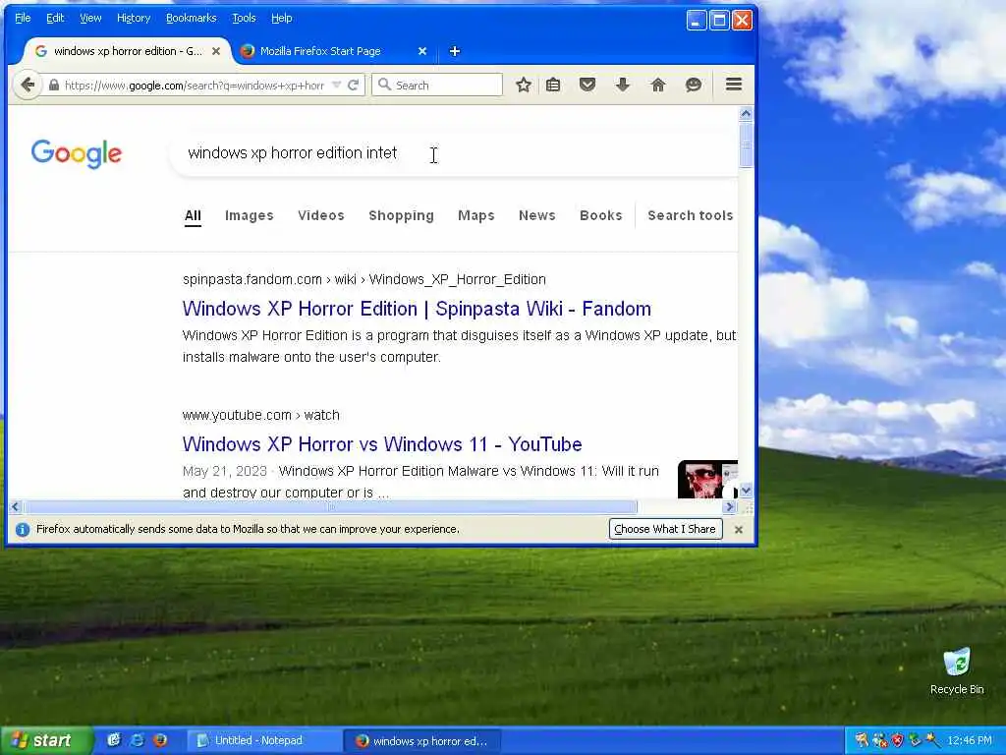This screenshot has width=1006, height=755.
Task: Click the vertical scrollbar up arrow
Action: coord(746,114)
